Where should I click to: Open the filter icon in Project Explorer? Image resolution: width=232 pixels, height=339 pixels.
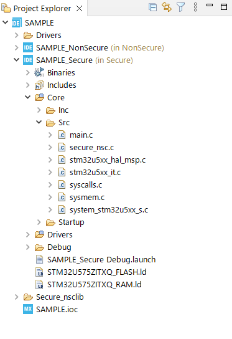click(181, 7)
